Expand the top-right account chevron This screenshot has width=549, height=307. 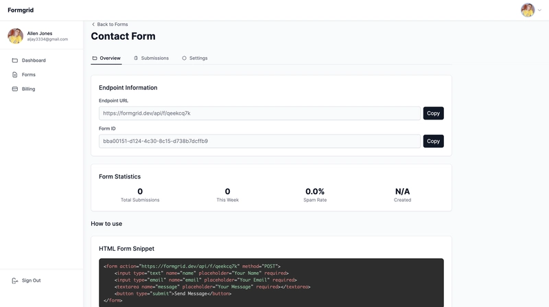tap(539, 11)
